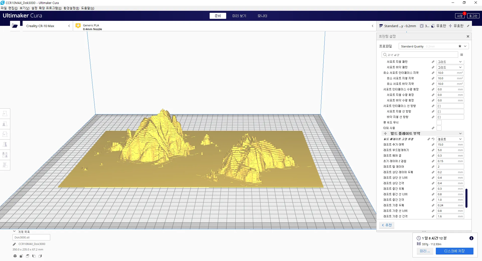The height and width of the screenshot is (261, 482).
Task: Click the 디스크에 저장 button
Action: pyautogui.click(x=454, y=251)
